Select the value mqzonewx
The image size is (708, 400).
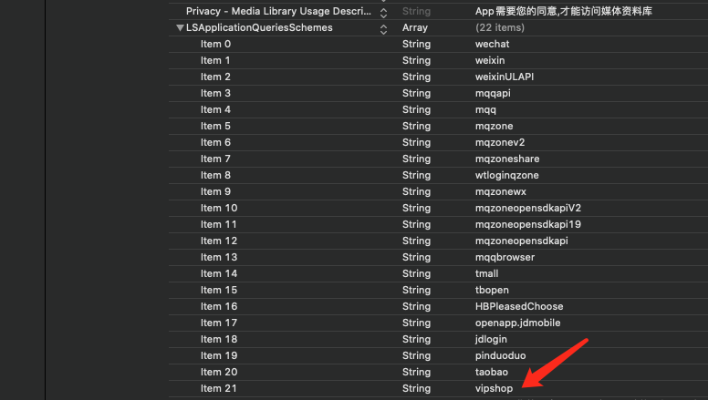tap(500, 191)
